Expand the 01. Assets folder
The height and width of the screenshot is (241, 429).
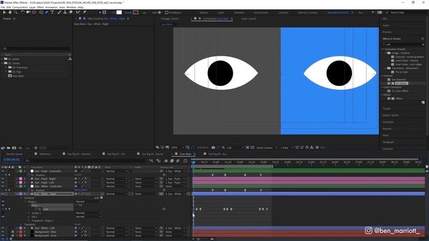click(2, 59)
